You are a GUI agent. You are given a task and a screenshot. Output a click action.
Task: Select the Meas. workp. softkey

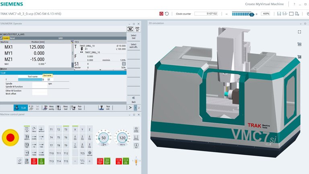(49, 108)
